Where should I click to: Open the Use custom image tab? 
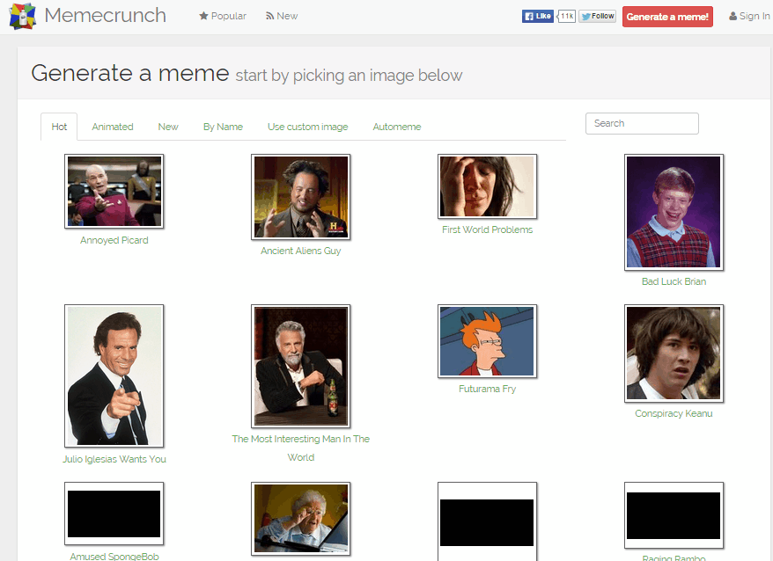tap(307, 127)
